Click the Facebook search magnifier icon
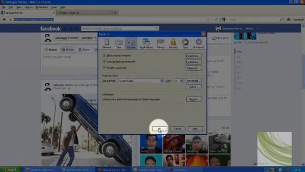The width and height of the screenshot is (305, 172). [157, 29]
